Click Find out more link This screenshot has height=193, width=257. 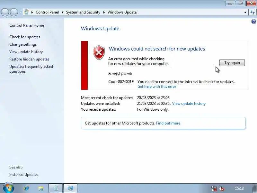coord(168,123)
